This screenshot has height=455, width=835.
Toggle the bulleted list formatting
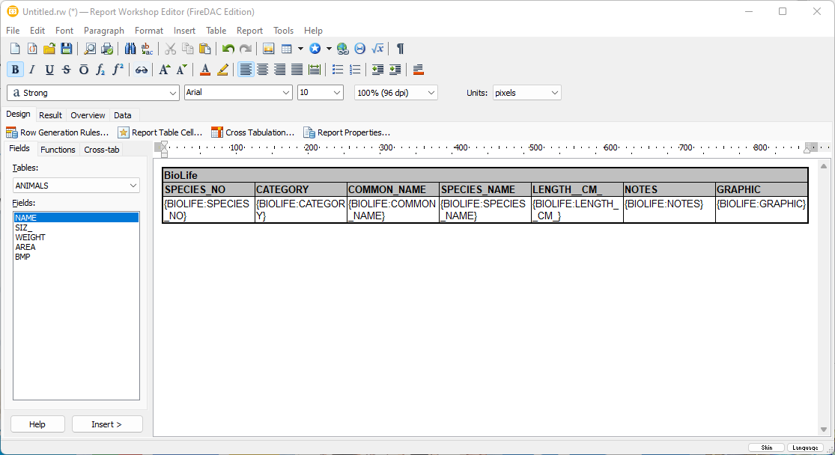(x=337, y=69)
